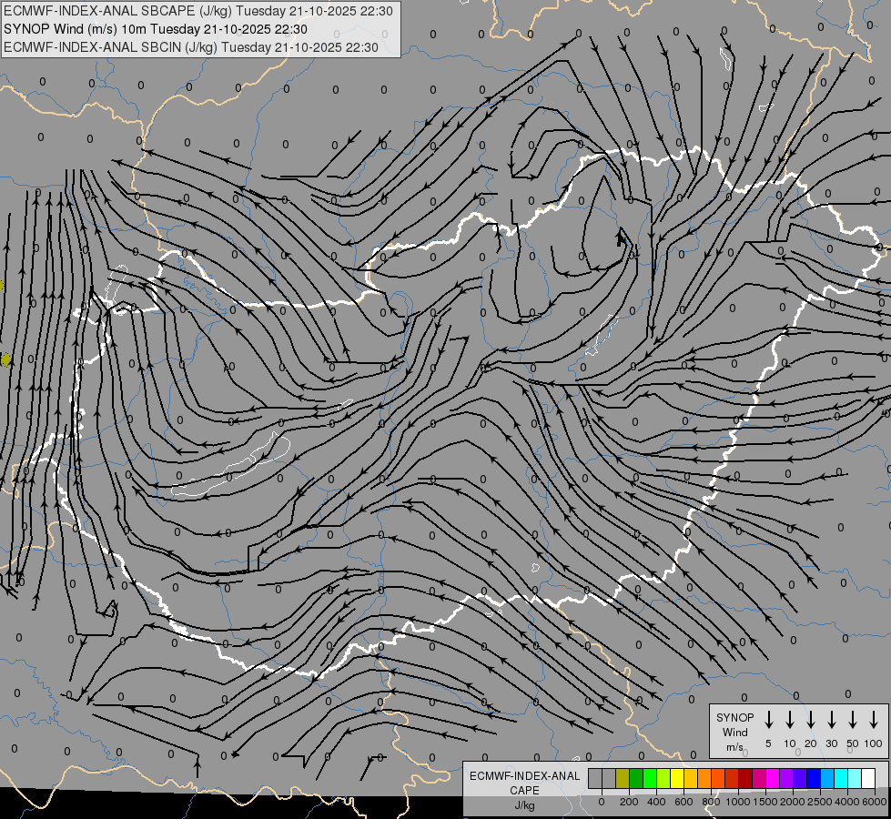Pick the bright green CAPE legend swatch
The width and height of the screenshot is (891, 819).
pyautogui.click(x=650, y=778)
